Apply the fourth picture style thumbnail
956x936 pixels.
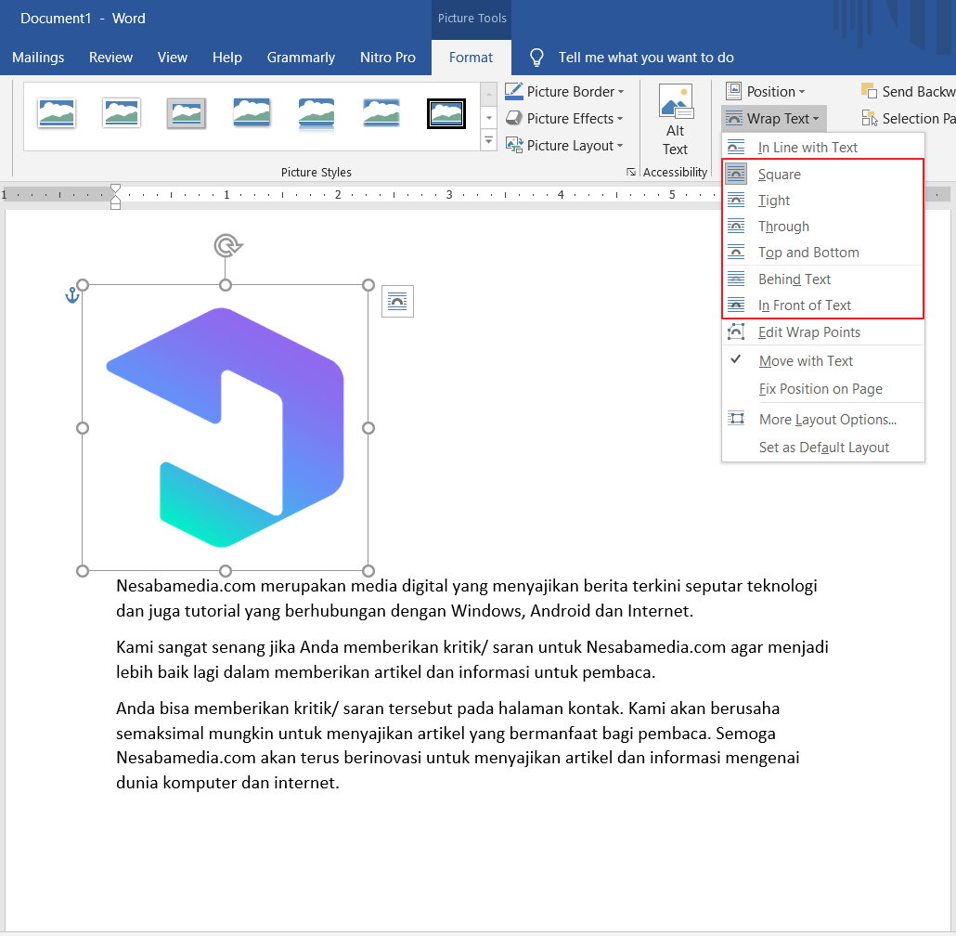(x=252, y=113)
